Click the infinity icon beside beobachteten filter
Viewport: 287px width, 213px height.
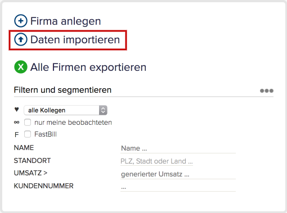coord(16,123)
